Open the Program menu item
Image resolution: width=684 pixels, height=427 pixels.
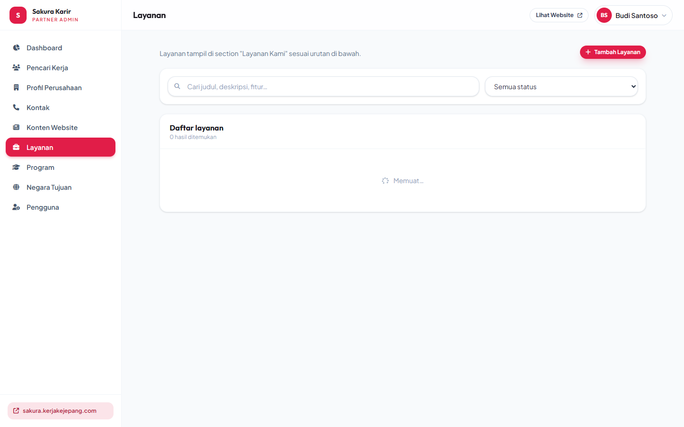[60, 167]
